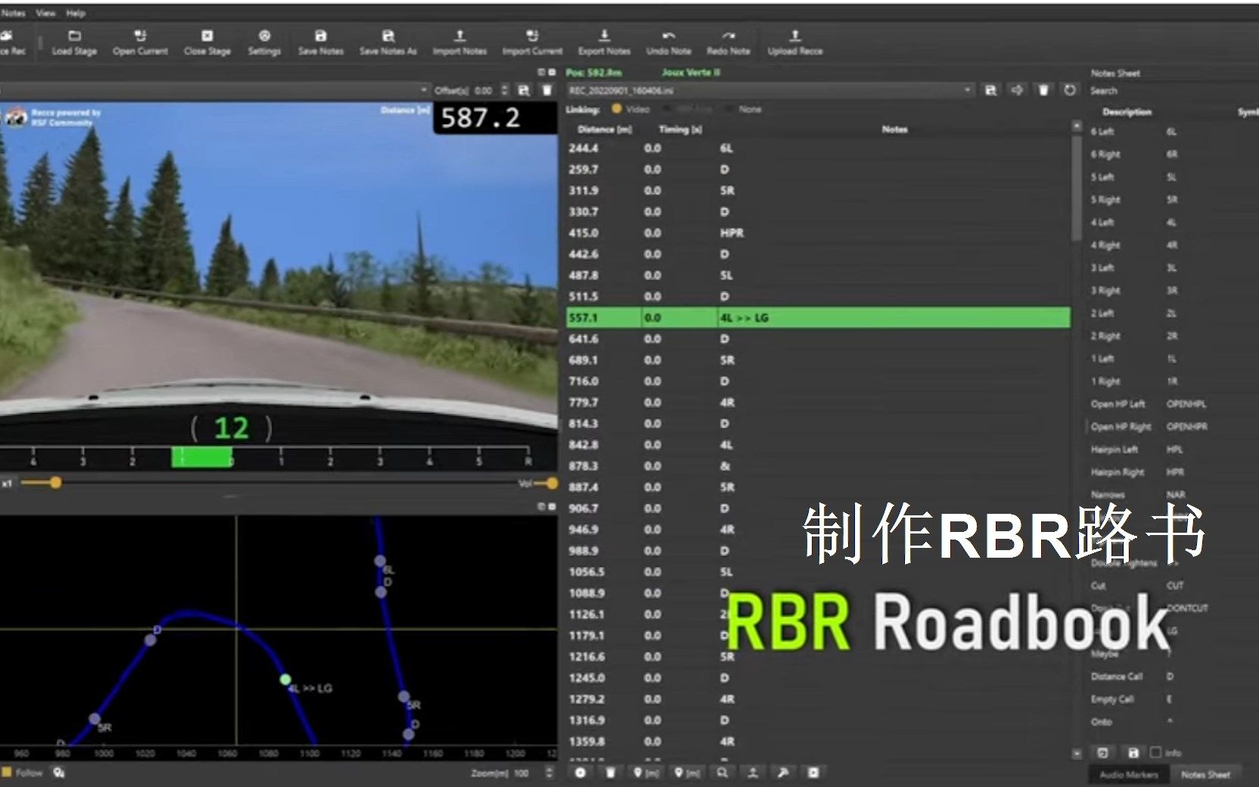Image resolution: width=1259 pixels, height=787 pixels.
Task: Click the Close Stage toolbar button
Action: (207, 43)
